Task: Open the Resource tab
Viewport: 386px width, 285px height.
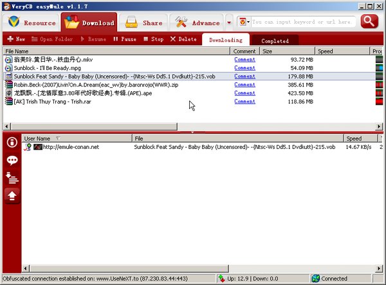Action: pyautogui.click(x=31, y=22)
